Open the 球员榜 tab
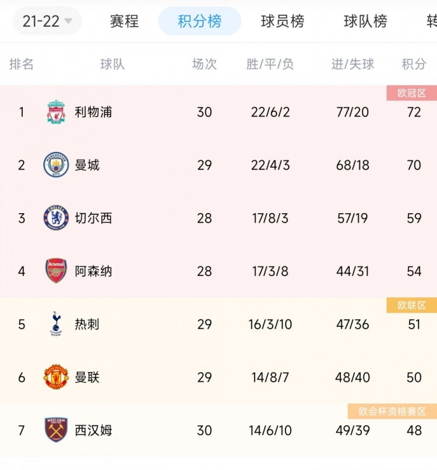This screenshot has width=437, height=470. pyautogui.click(x=283, y=21)
